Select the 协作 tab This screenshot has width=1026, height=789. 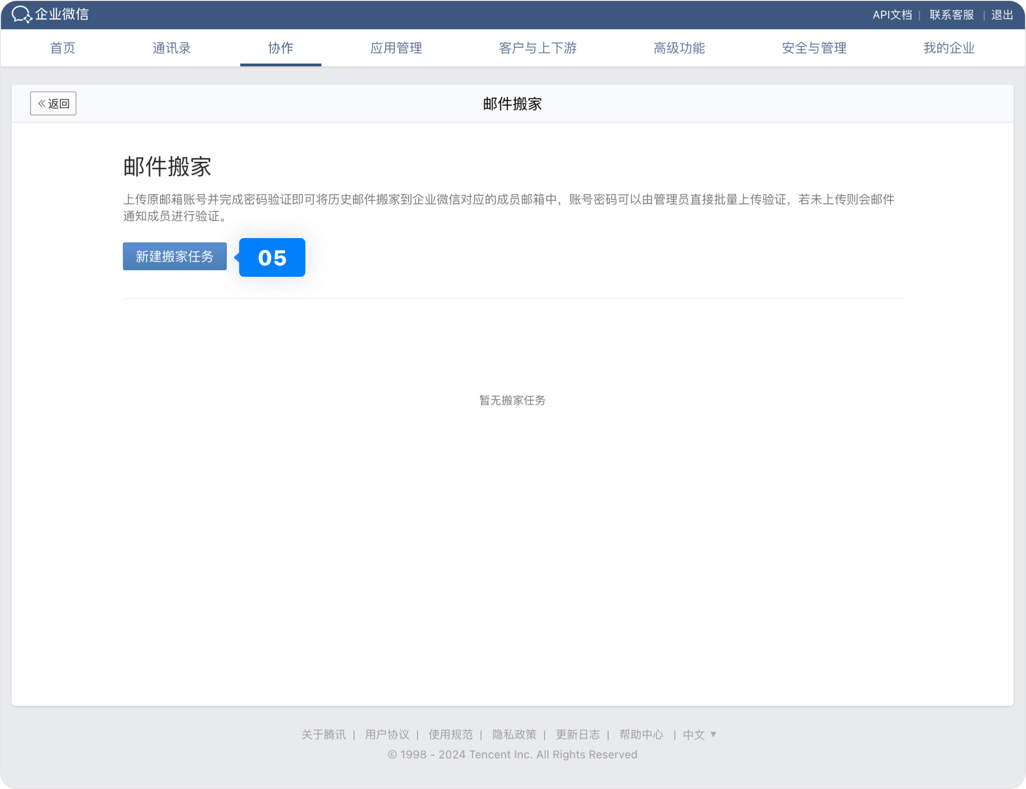tap(281, 48)
